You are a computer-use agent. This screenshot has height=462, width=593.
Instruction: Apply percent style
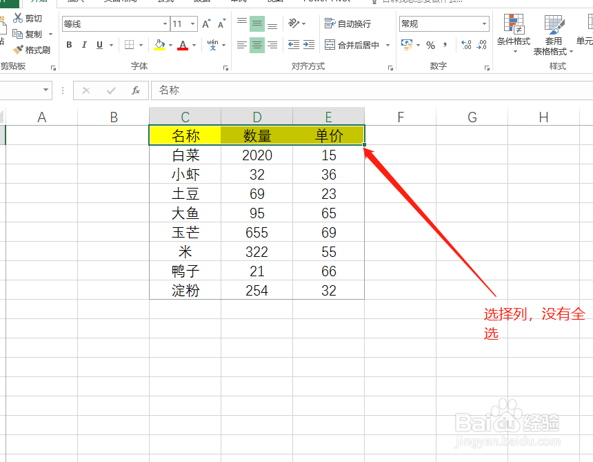pos(430,45)
